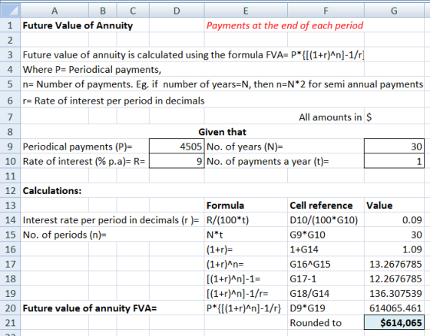The width and height of the screenshot is (430, 336).
Task: Click the '1+G14' reference cell
Action: 326,249
